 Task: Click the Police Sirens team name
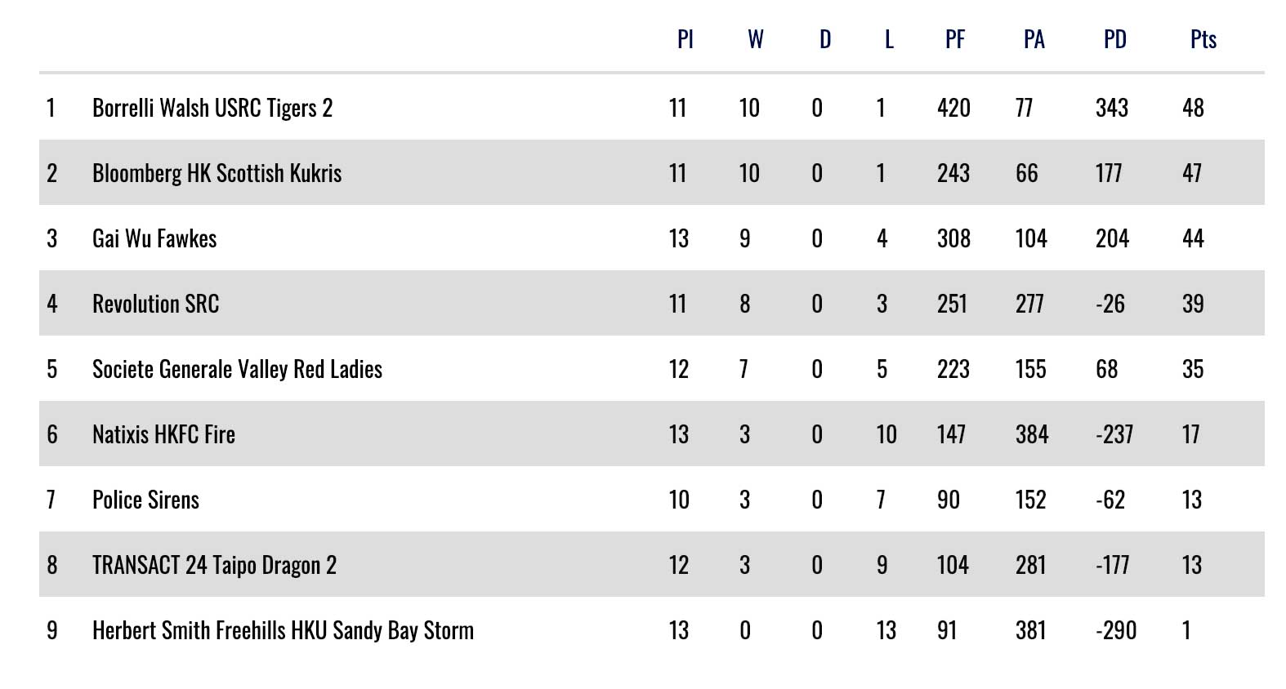pyautogui.click(x=145, y=500)
